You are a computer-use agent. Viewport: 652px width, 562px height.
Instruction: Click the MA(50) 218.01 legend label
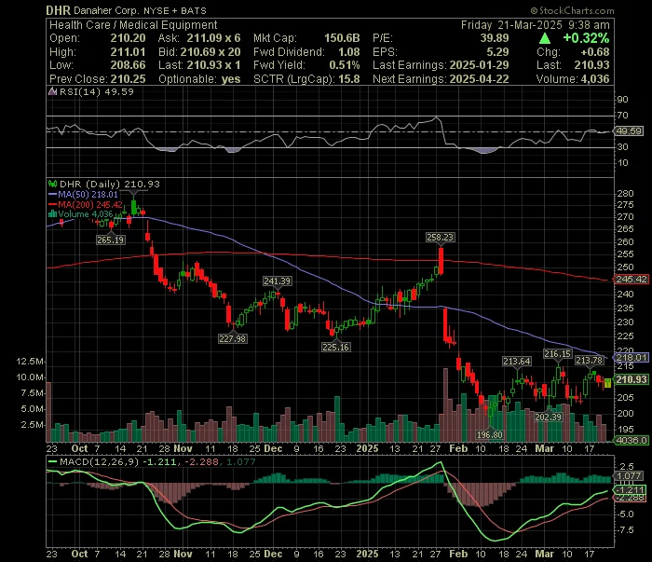[x=88, y=194]
